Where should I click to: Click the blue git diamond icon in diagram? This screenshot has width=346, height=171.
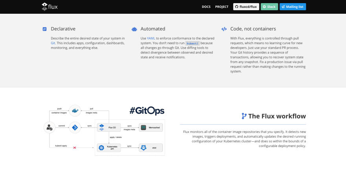(x=75, y=127)
